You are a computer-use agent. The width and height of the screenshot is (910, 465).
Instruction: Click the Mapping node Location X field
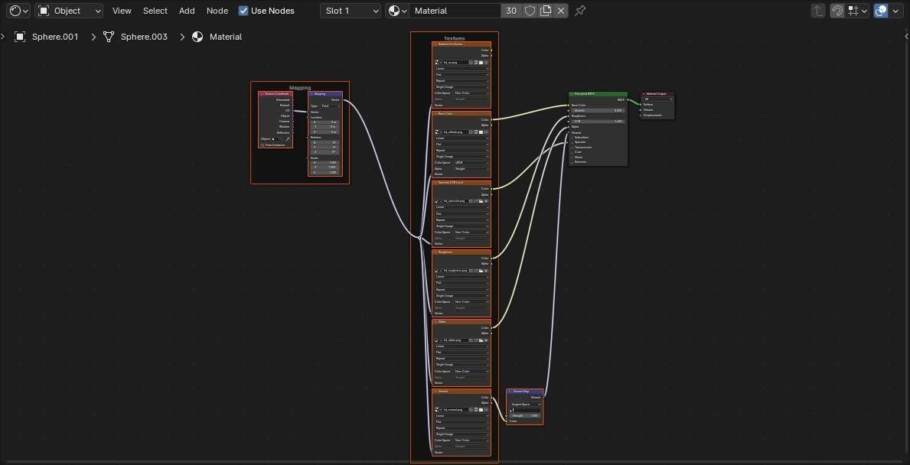click(325, 122)
